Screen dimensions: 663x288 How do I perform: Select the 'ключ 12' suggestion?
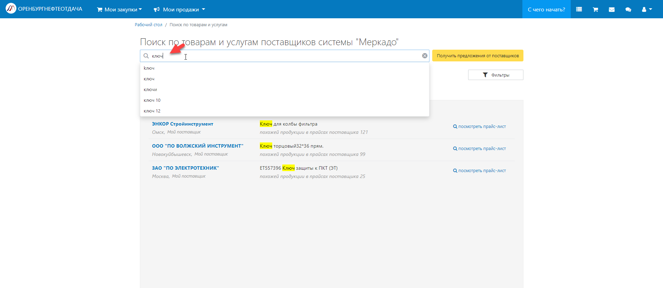pos(152,111)
